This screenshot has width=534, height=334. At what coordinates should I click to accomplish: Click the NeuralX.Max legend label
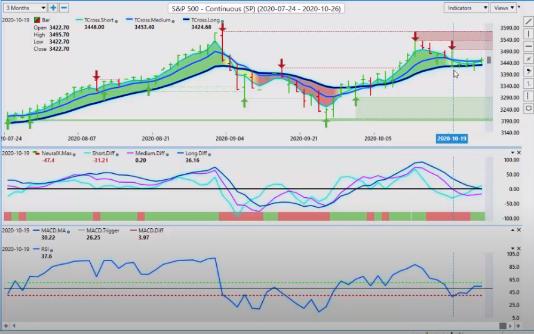57,154
